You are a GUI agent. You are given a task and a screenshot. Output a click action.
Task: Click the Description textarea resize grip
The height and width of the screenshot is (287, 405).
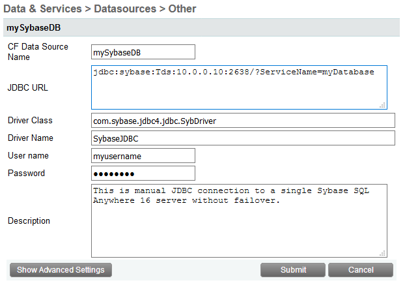coord(383,253)
